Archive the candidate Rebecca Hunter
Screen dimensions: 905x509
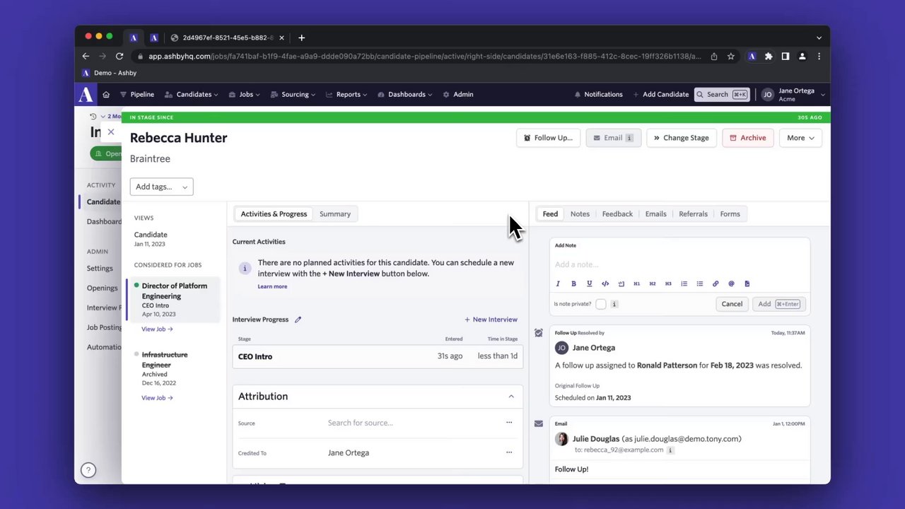[x=747, y=138]
